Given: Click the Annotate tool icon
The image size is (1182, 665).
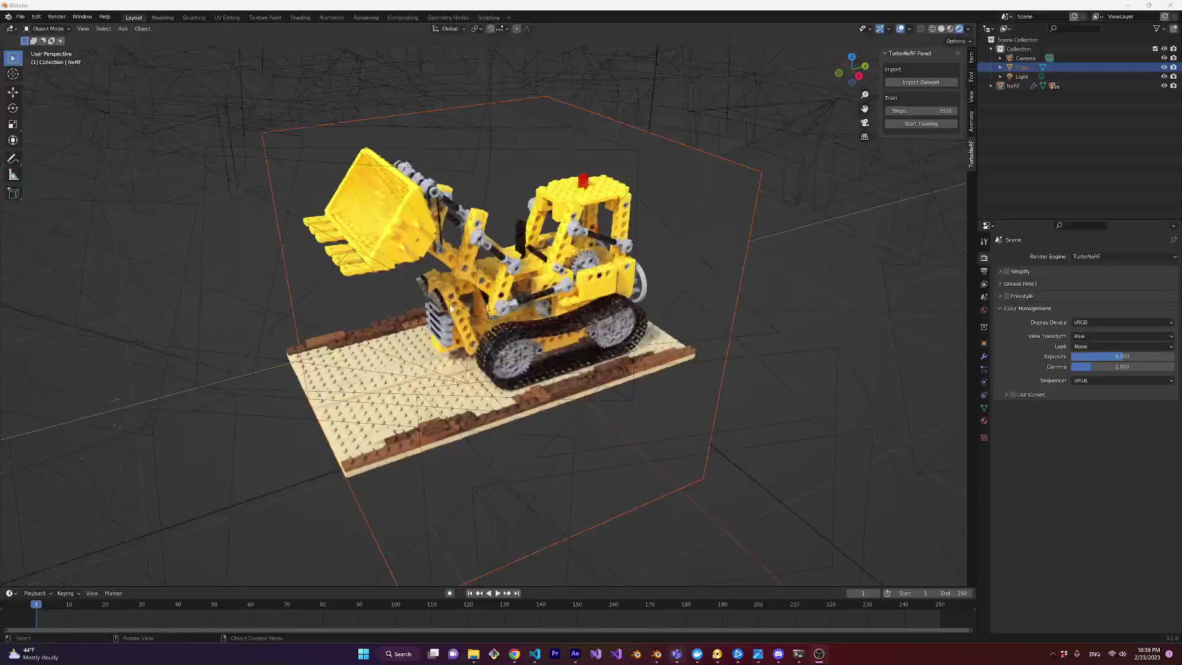Looking at the screenshot, I should [13, 158].
